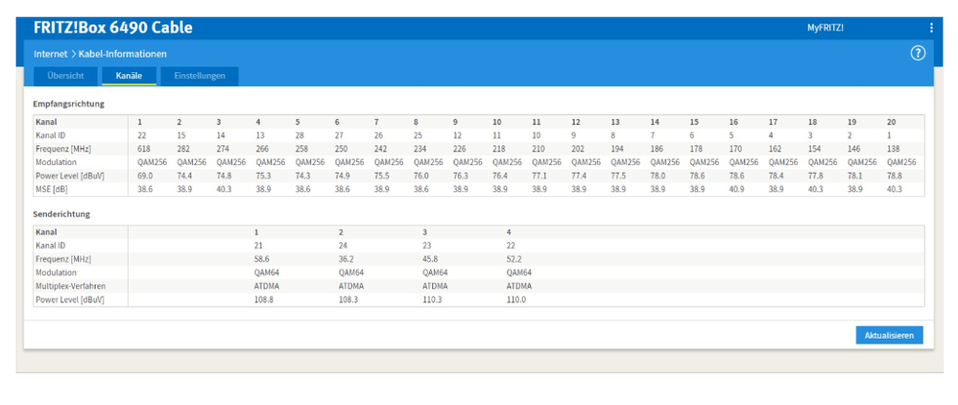The image size is (958, 405).
Task: Click upstream frequency 52.2
Action: tap(514, 259)
